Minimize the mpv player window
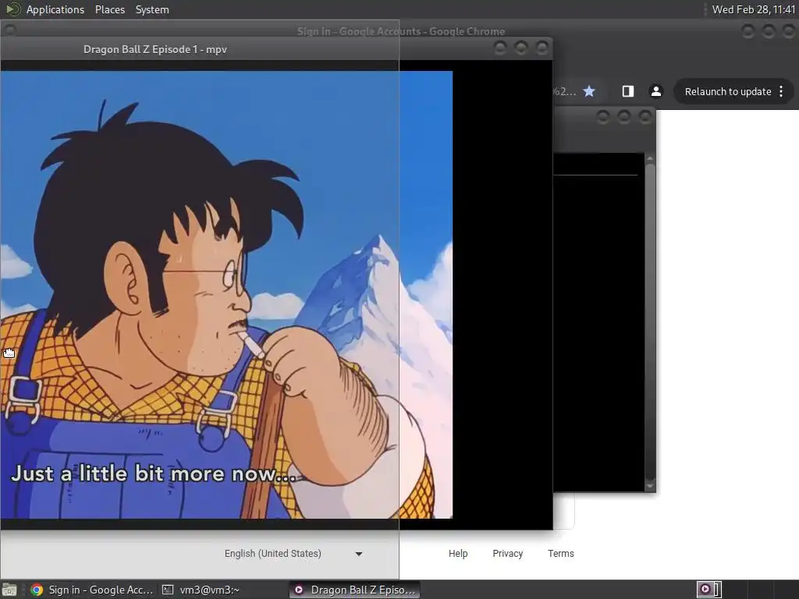 (x=500, y=48)
